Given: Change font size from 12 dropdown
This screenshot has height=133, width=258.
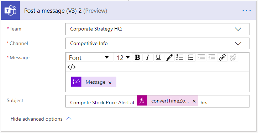Looking at the screenshot, I should [123, 57].
